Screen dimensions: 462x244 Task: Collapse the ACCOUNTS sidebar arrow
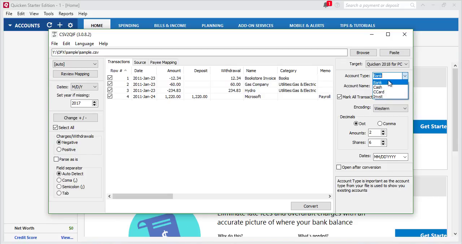pyautogui.click(x=10, y=26)
